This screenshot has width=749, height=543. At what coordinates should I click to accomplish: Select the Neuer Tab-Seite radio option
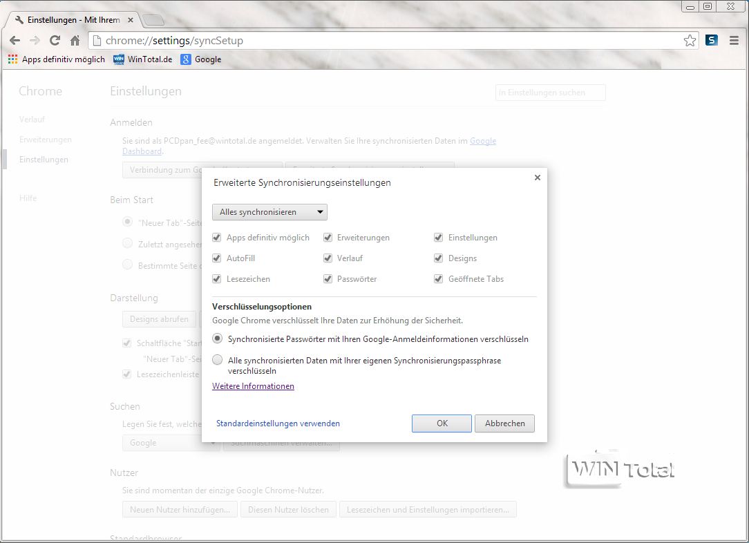[128, 222]
